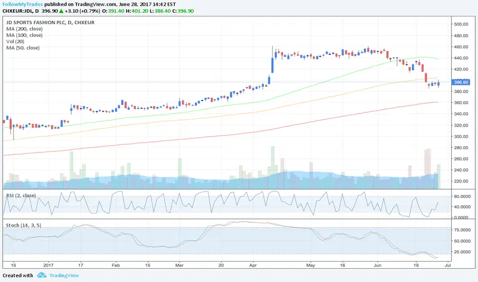Click the RSI 40.0000 scale label
478x282 pixels.
click(x=462, y=207)
